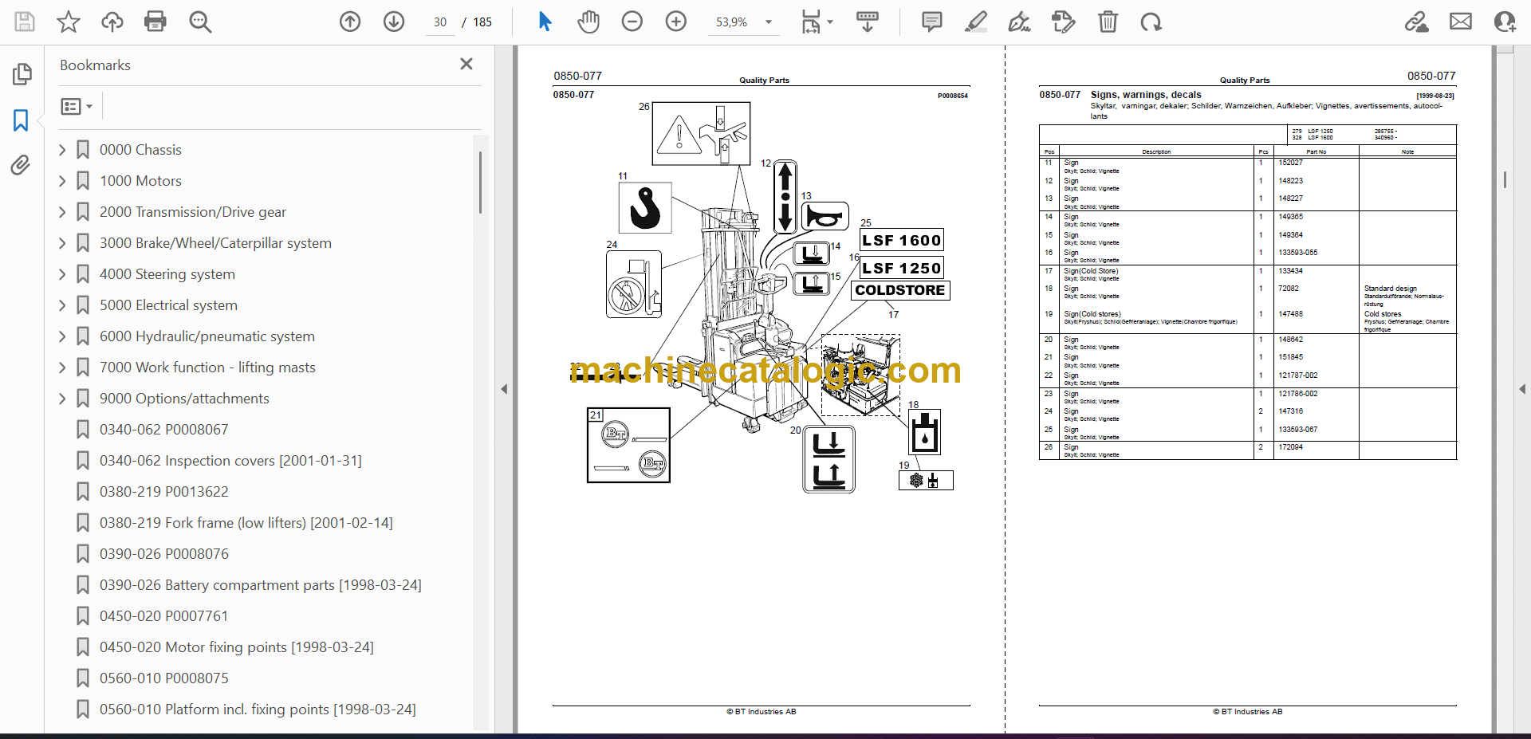
Task: Activate the Hand pan tool
Action: [588, 22]
